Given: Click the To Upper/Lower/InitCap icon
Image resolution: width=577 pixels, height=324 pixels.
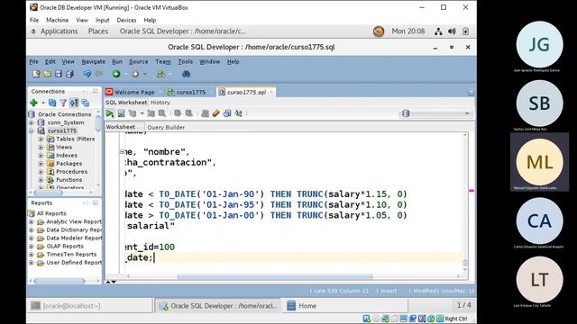Looking at the screenshot, I should 238,113.
